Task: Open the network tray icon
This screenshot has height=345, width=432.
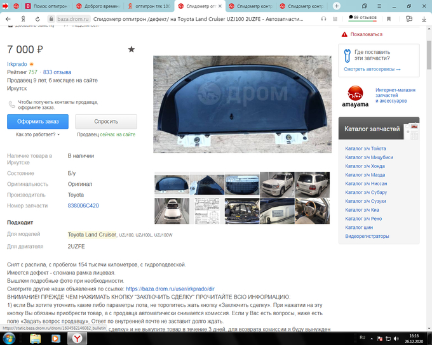Action: [x=388, y=339]
